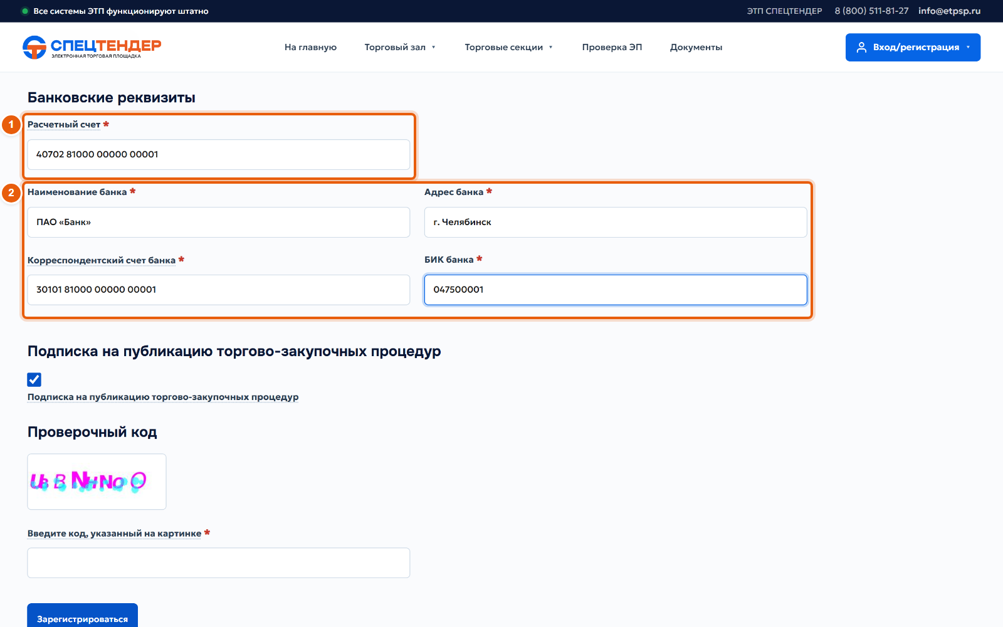Screen dimensions: 1003x627
Task: Go to На главную menu item
Action: coord(310,47)
